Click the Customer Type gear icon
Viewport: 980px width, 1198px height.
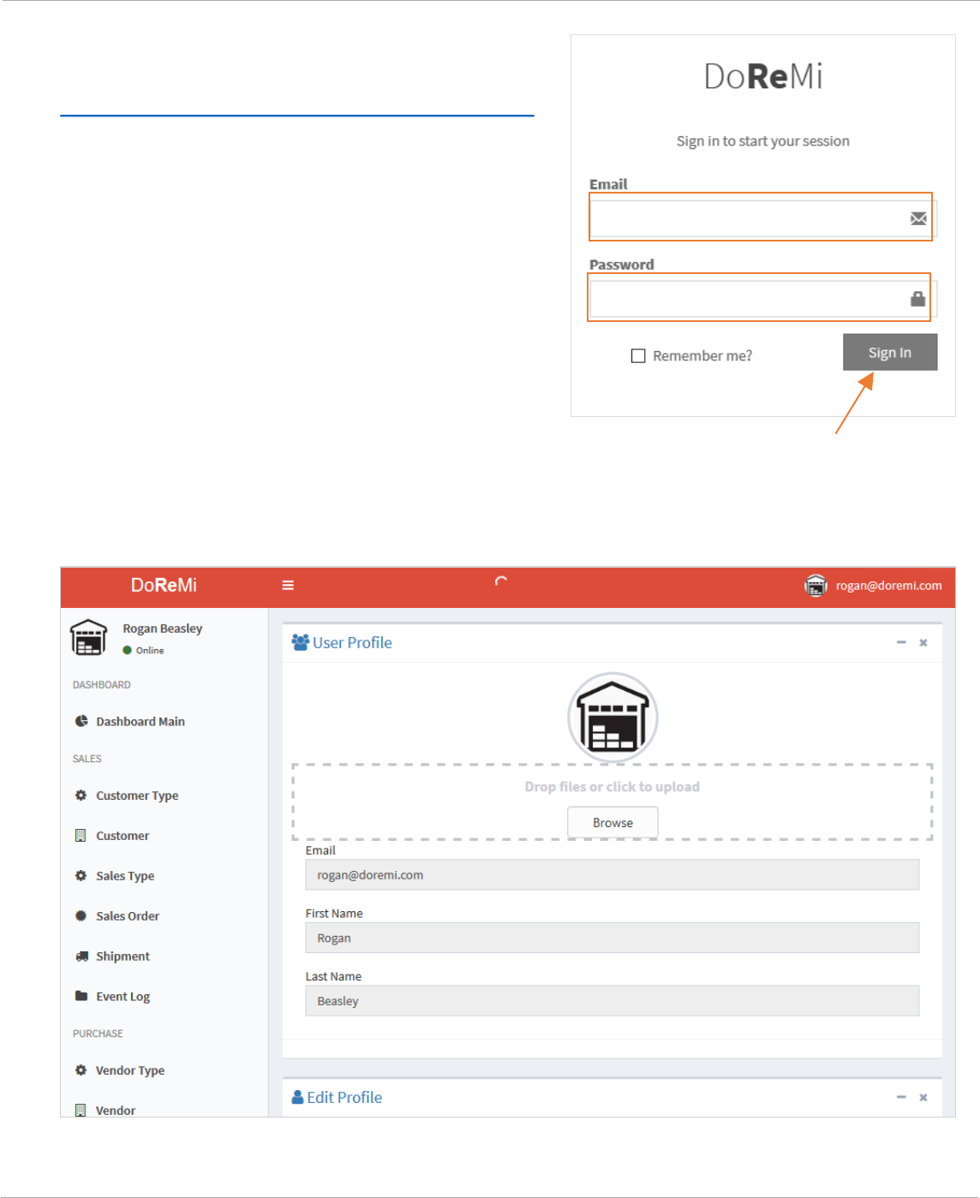tap(81, 795)
